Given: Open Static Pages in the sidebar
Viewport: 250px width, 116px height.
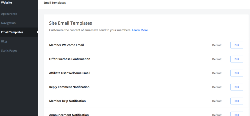Looking at the screenshot, I should pyautogui.click(x=9, y=51).
